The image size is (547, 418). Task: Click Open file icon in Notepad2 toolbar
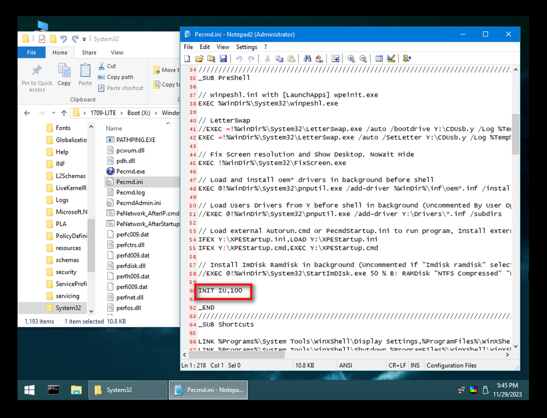[x=199, y=59]
